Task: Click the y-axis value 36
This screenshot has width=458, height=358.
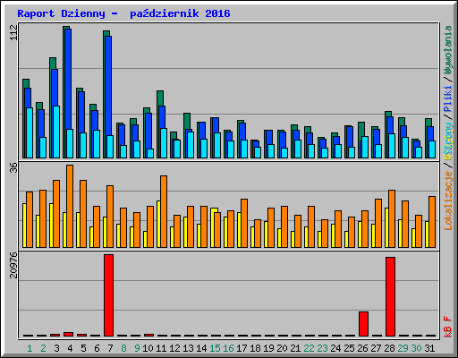Action: tap(13, 168)
